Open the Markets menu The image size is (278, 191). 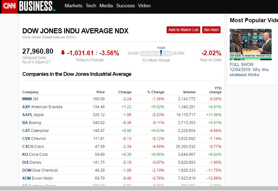click(73, 6)
